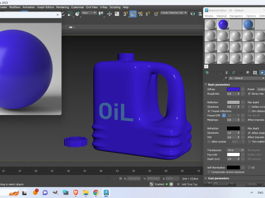Toggle the 3D Snaps icon

click(x=125, y=14)
